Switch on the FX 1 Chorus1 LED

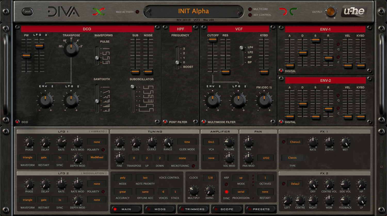pos(284,142)
